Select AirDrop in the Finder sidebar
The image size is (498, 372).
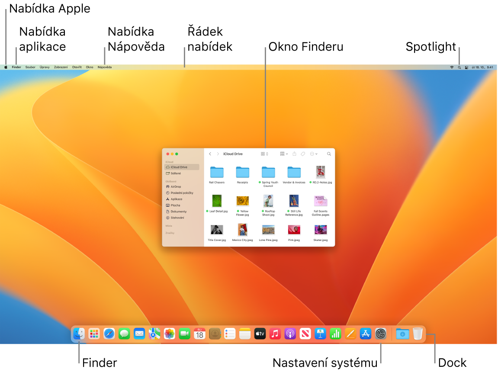182,186
